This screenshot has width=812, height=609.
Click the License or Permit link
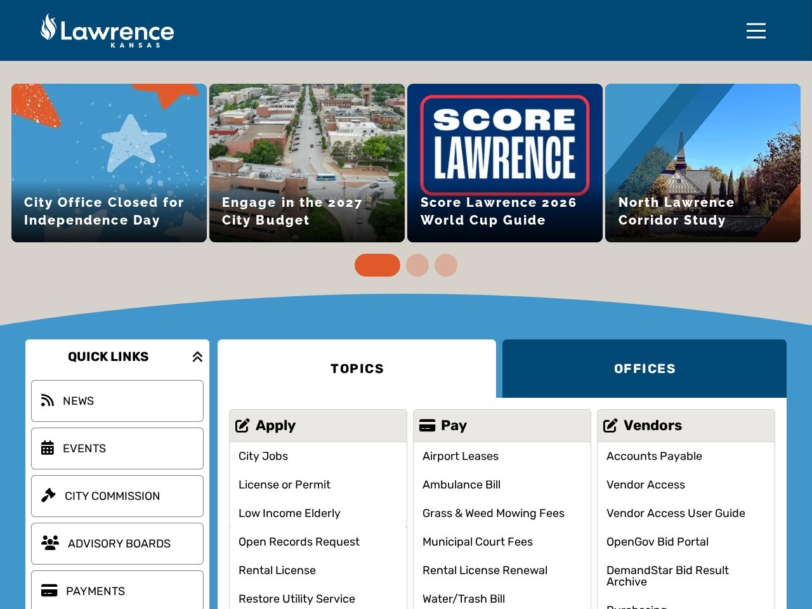click(x=284, y=485)
